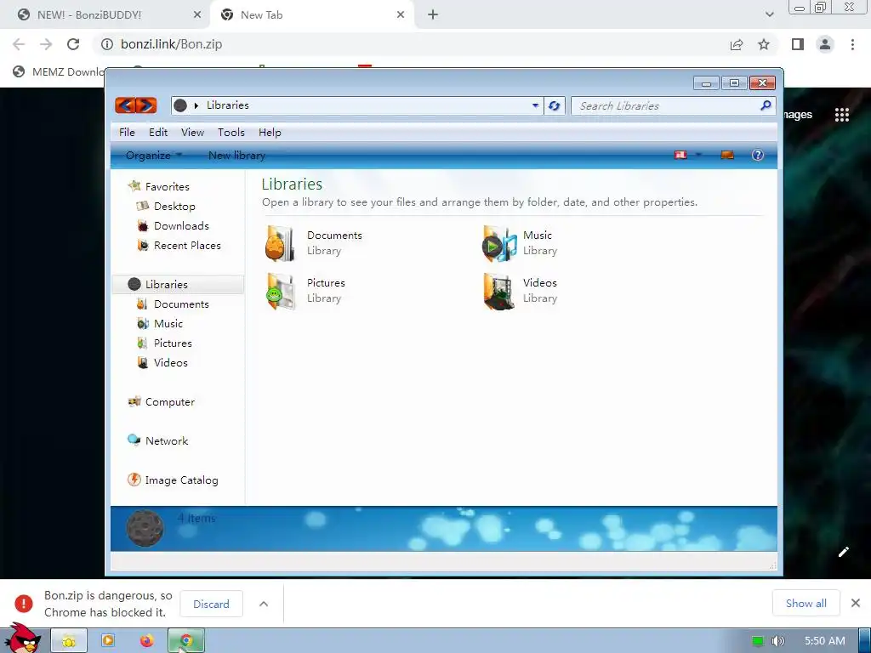Click Show all downloads
Image resolution: width=871 pixels, height=653 pixels.
pyautogui.click(x=806, y=603)
